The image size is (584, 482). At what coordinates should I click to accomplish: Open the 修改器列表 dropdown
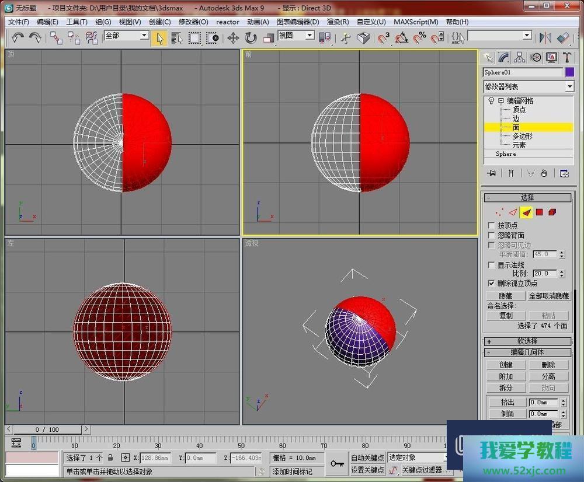pos(569,86)
